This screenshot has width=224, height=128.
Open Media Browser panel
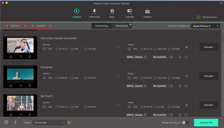tap(207, 17)
